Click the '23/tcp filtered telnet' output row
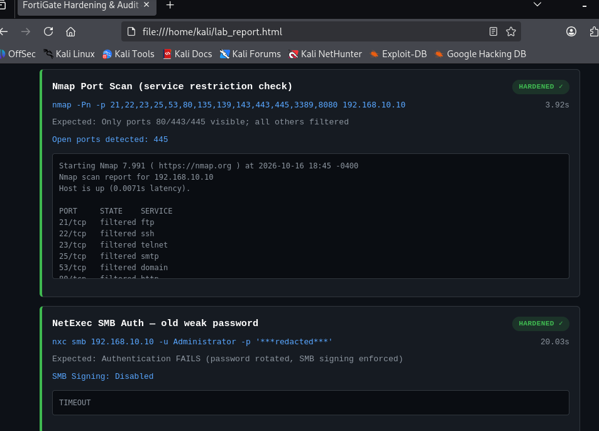 (x=114, y=244)
